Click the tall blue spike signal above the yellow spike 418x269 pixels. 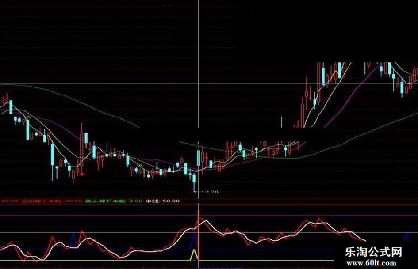[x=195, y=241]
